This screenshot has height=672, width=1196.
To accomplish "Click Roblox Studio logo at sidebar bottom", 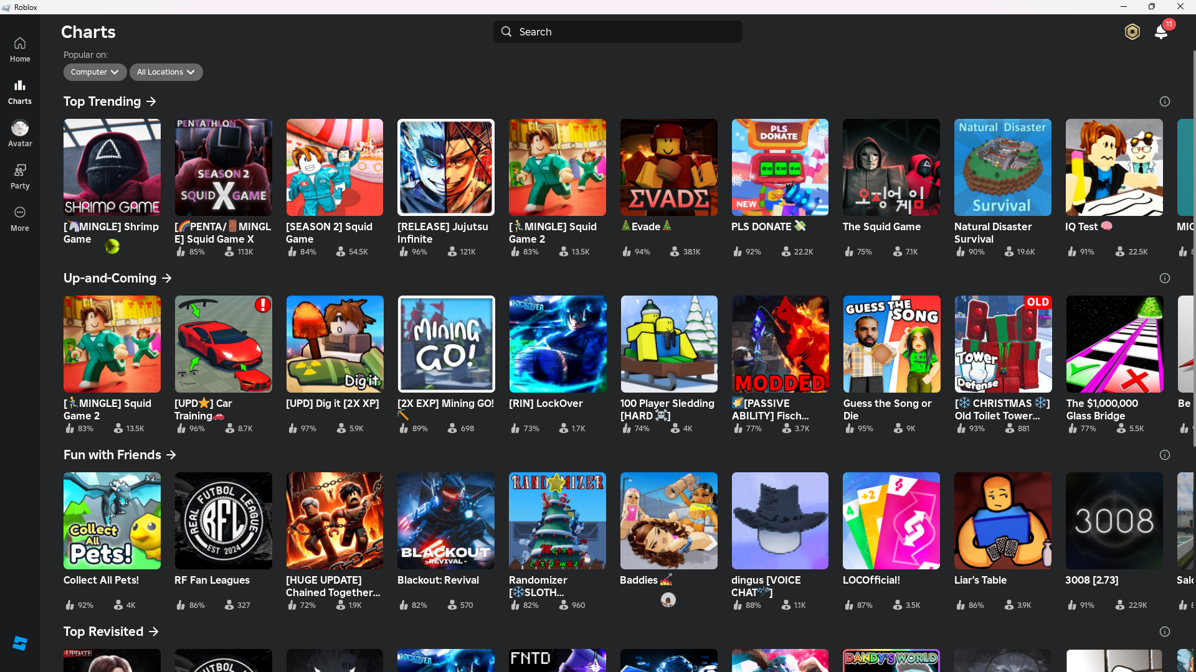I will (20, 643).
